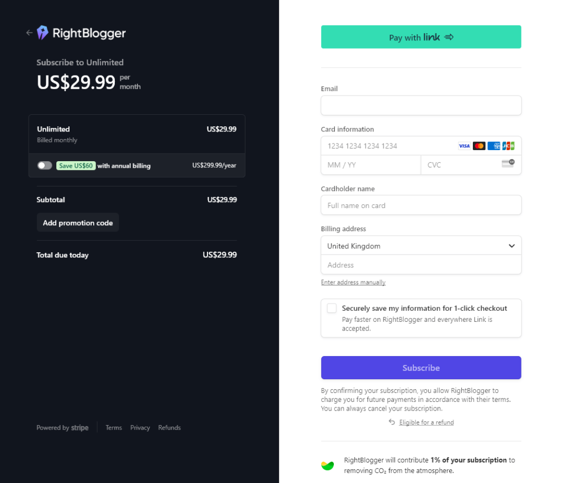Viewport: 565px width, 483px height.
Task: Click Enter address manually link
Action: coord(353,282)
